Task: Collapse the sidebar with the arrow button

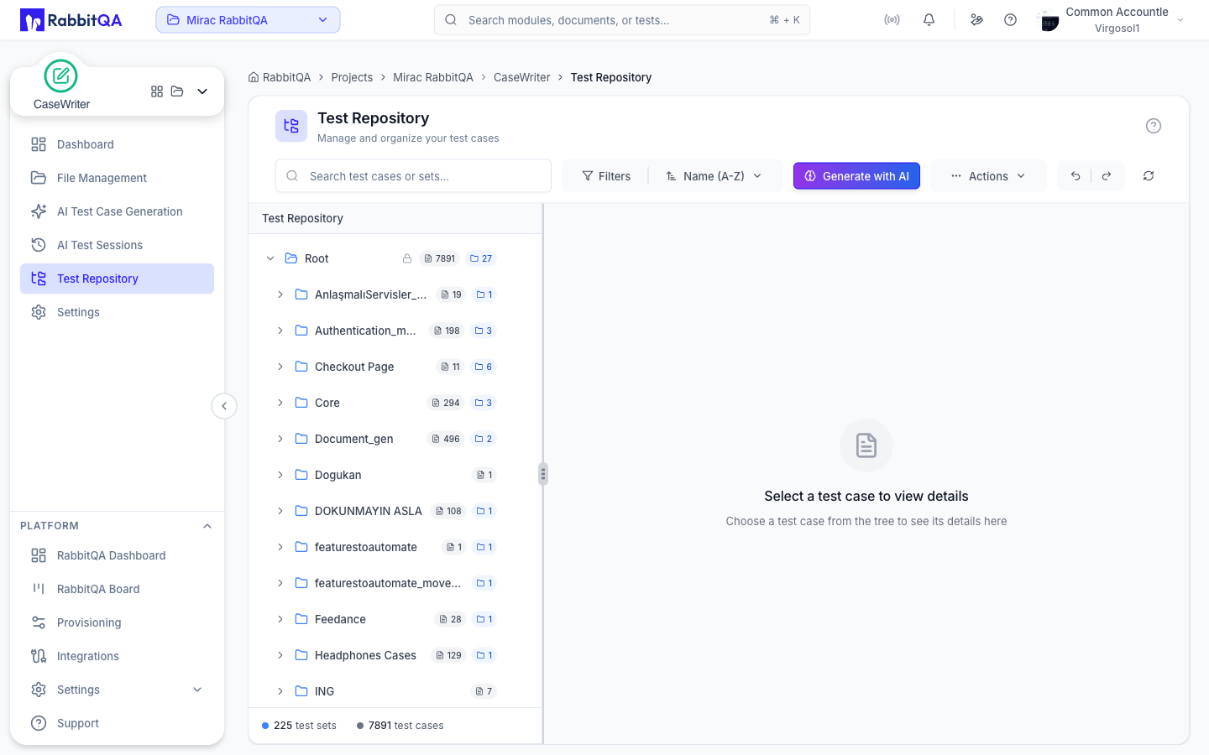Action: 224,406
